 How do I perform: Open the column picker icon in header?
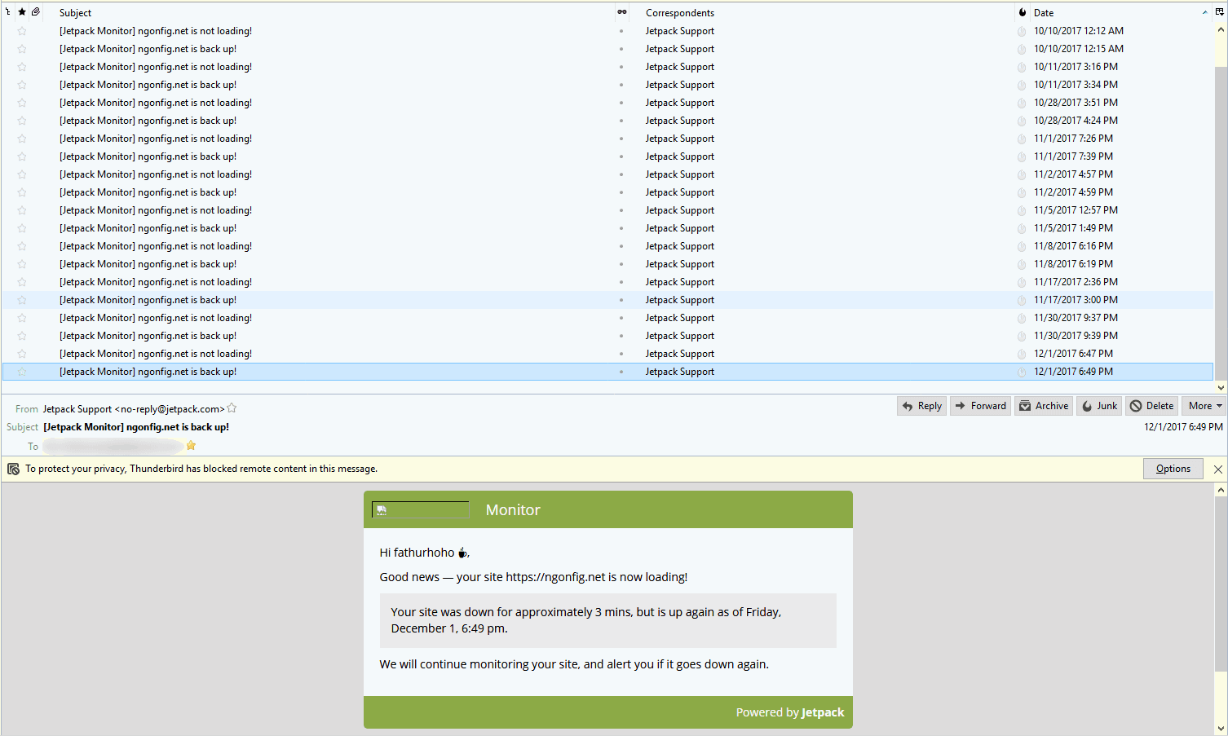(x=1220, y=12)
